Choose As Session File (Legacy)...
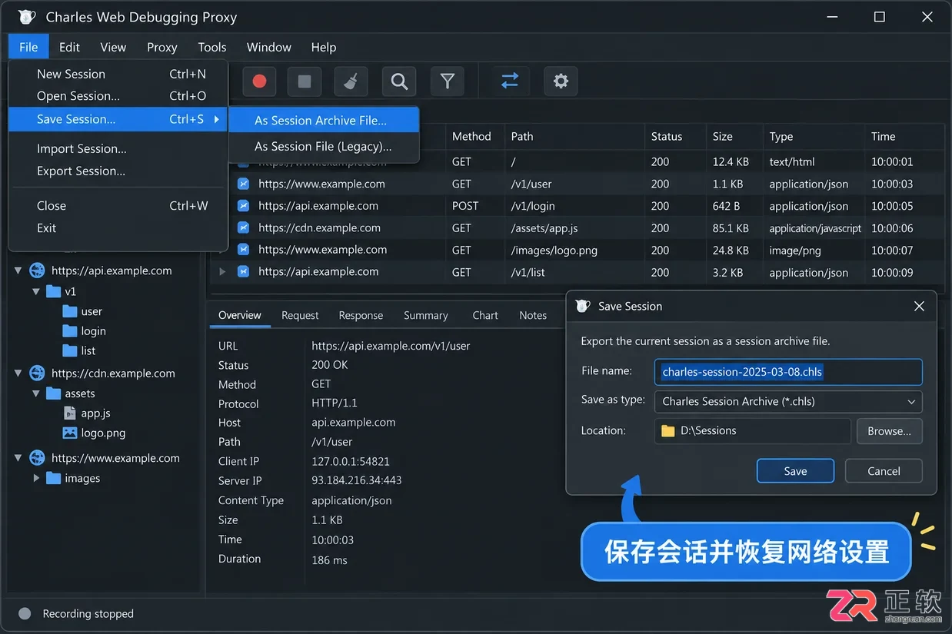Screen dimensions: 952x634 (324, 146)
